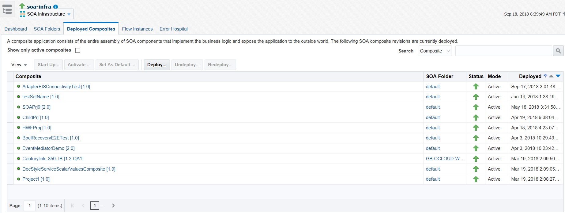Click the Deploy... button
This screenshot has height=213, width=565.
coord(157,65)
